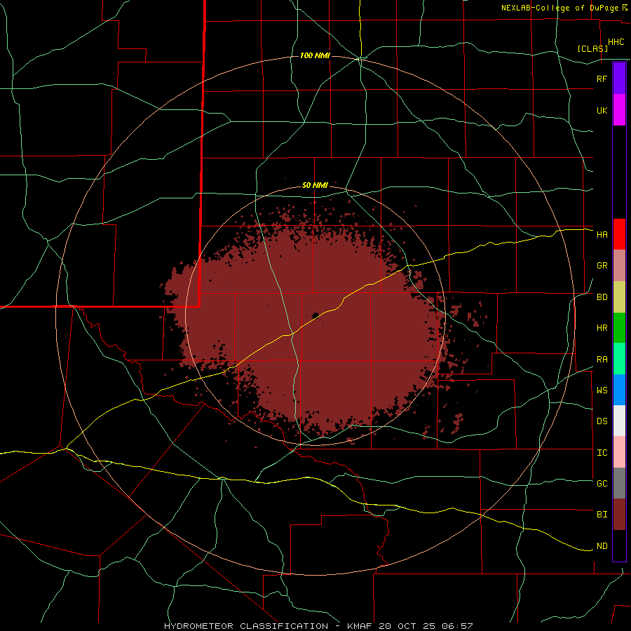Click the radar site black dot at center

point(315,315)
